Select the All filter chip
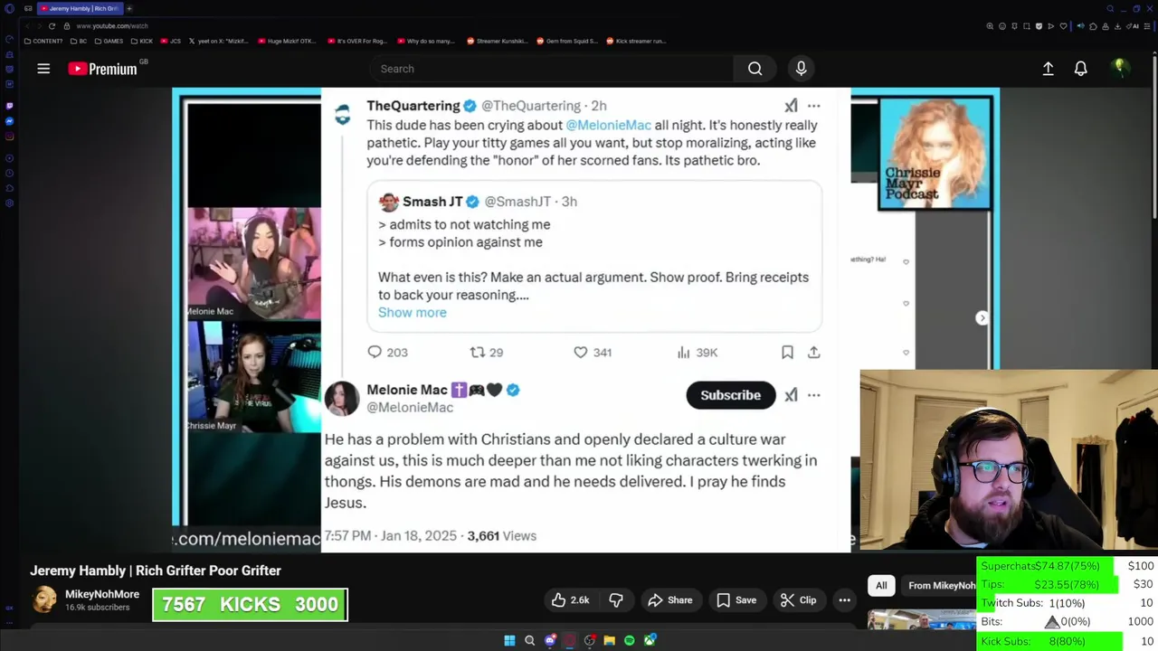 tap(881, 586)
